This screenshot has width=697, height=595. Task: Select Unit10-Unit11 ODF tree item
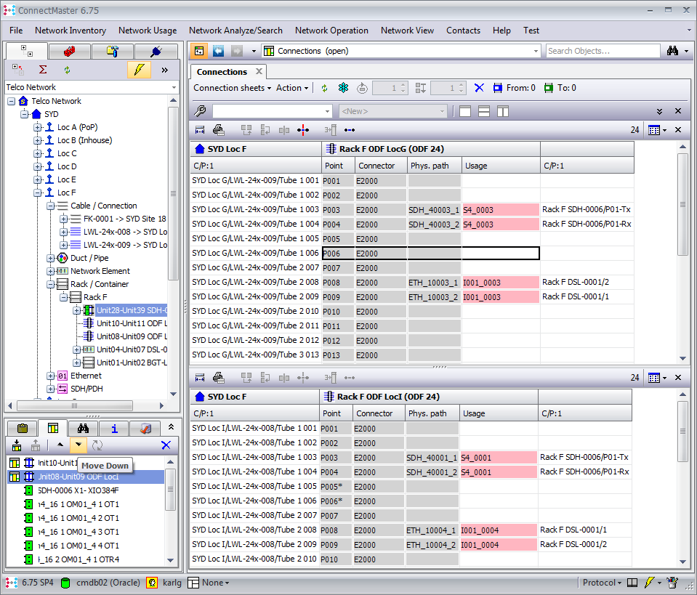click(x=132, y=323)
